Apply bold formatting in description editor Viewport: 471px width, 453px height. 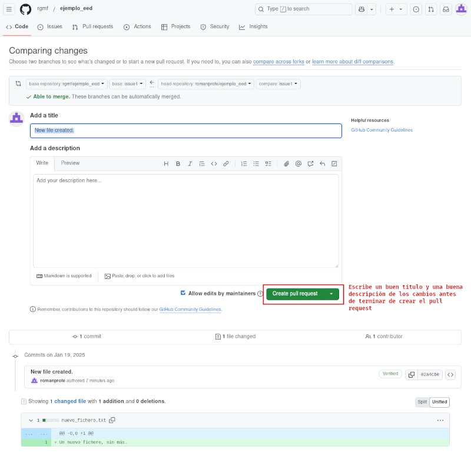(x=178, y=164)
